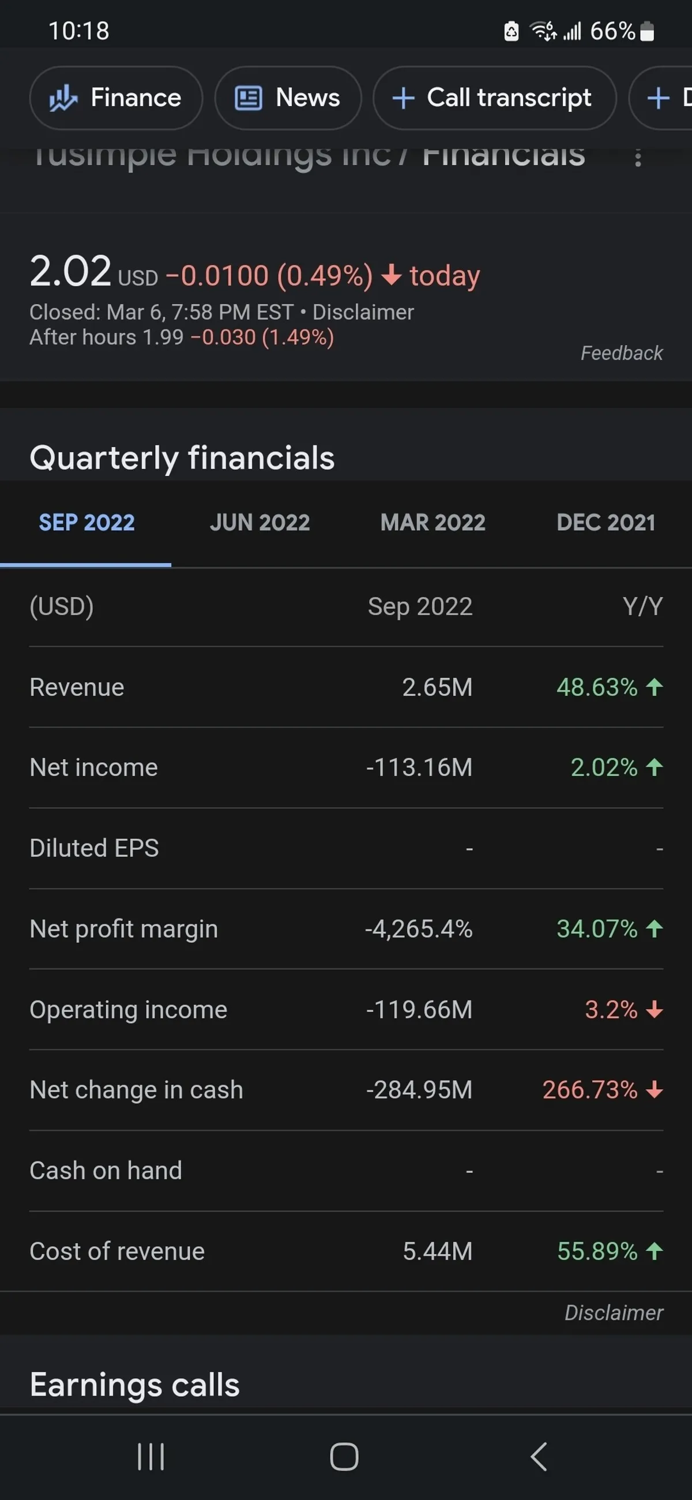The height and width of the screenshot is (1500, 692).
Task: Select the DEC 2021 quarter tab
Action: (x=605, y=522)
